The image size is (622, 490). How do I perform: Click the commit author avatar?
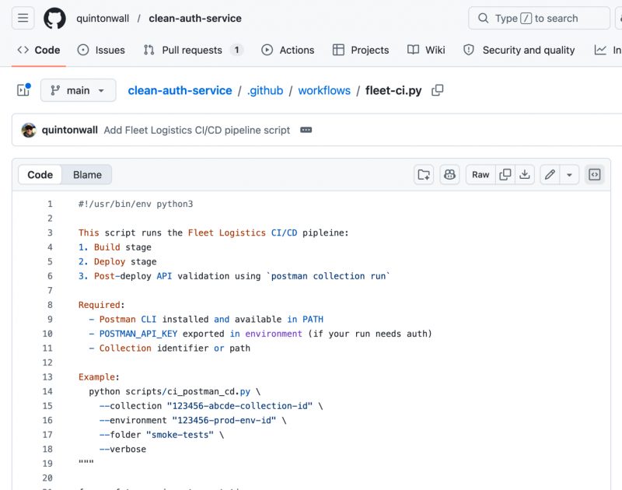(x=29, y=130)
